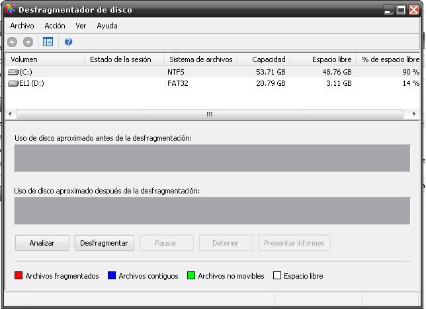The image size is (426, 309).
Task: Click the Defragmenter app icon in title bar
Action: [10, 10]
